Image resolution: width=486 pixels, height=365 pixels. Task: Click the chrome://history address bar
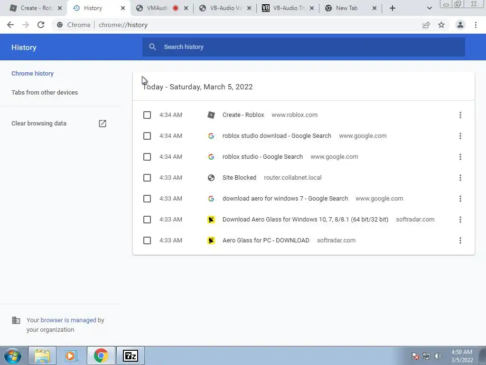tap(123, 25)
